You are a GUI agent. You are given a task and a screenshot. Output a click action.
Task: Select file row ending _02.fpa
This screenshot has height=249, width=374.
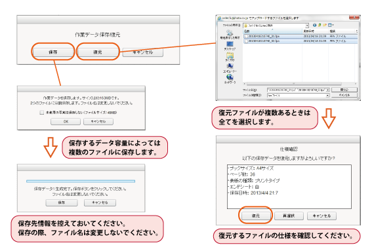[301, 41]
